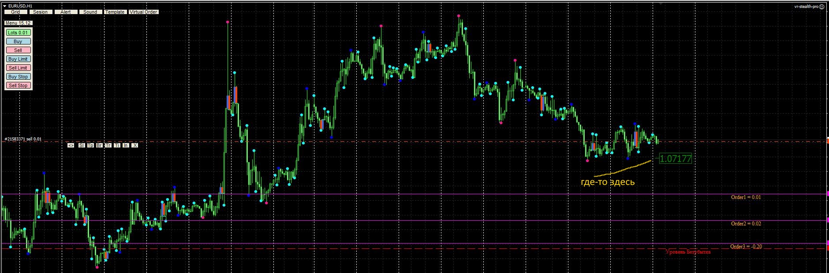Image resolution: width=829 pixels, height=273 pixels.
Task: Open the Sound tab
Action: coord(90,12)
